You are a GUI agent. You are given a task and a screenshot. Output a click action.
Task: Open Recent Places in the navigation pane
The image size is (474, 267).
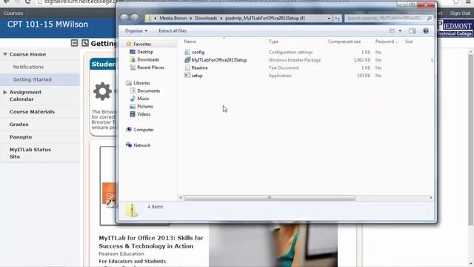(x=150, y=67)
